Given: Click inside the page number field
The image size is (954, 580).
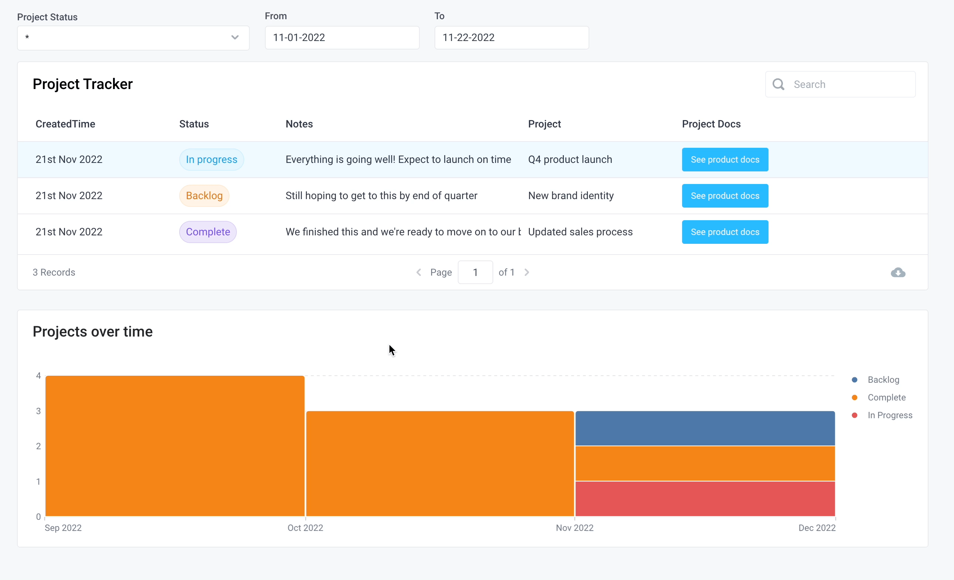Looking at the screenshot, I should pyautogui.click(x=475, y=272).
